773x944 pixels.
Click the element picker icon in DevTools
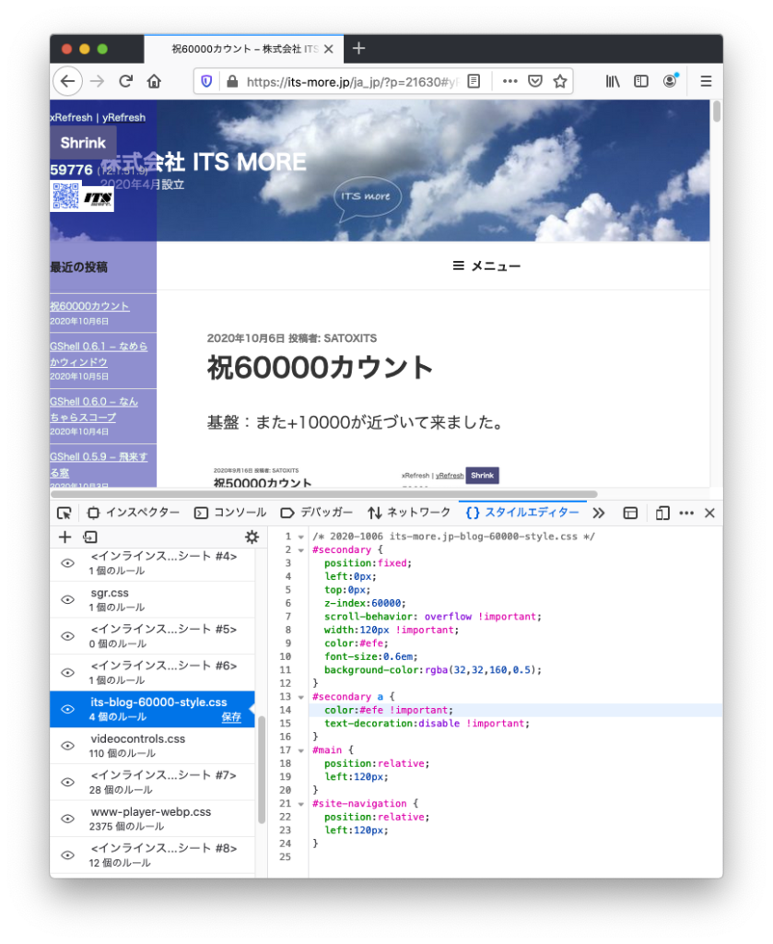click(64, 513)
